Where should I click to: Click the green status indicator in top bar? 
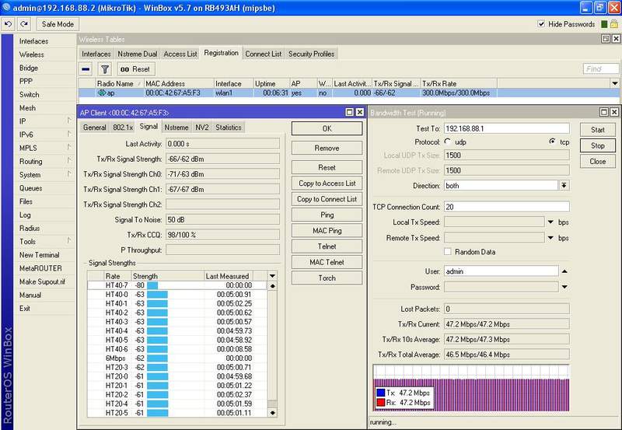pyautogui.click(x=603, y=24)
